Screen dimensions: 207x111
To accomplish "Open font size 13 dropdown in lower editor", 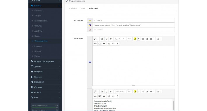I will tap(129, 91).
